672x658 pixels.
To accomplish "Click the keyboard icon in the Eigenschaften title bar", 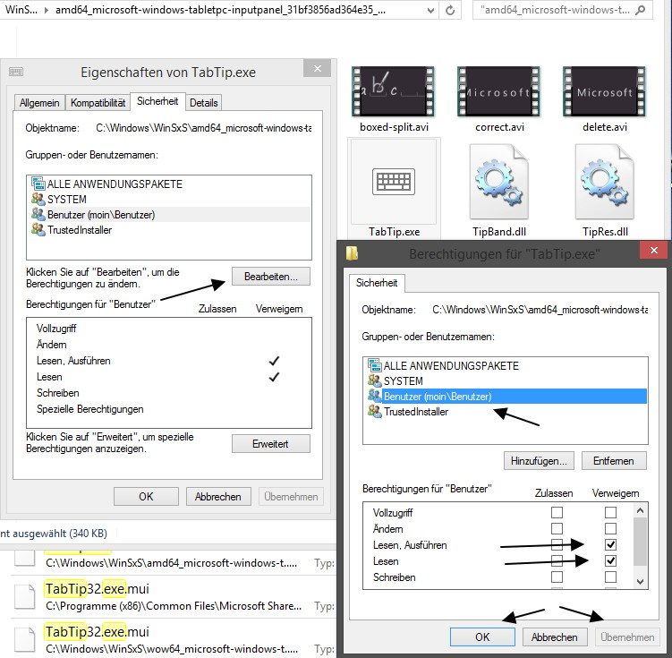I will (16, 72).
